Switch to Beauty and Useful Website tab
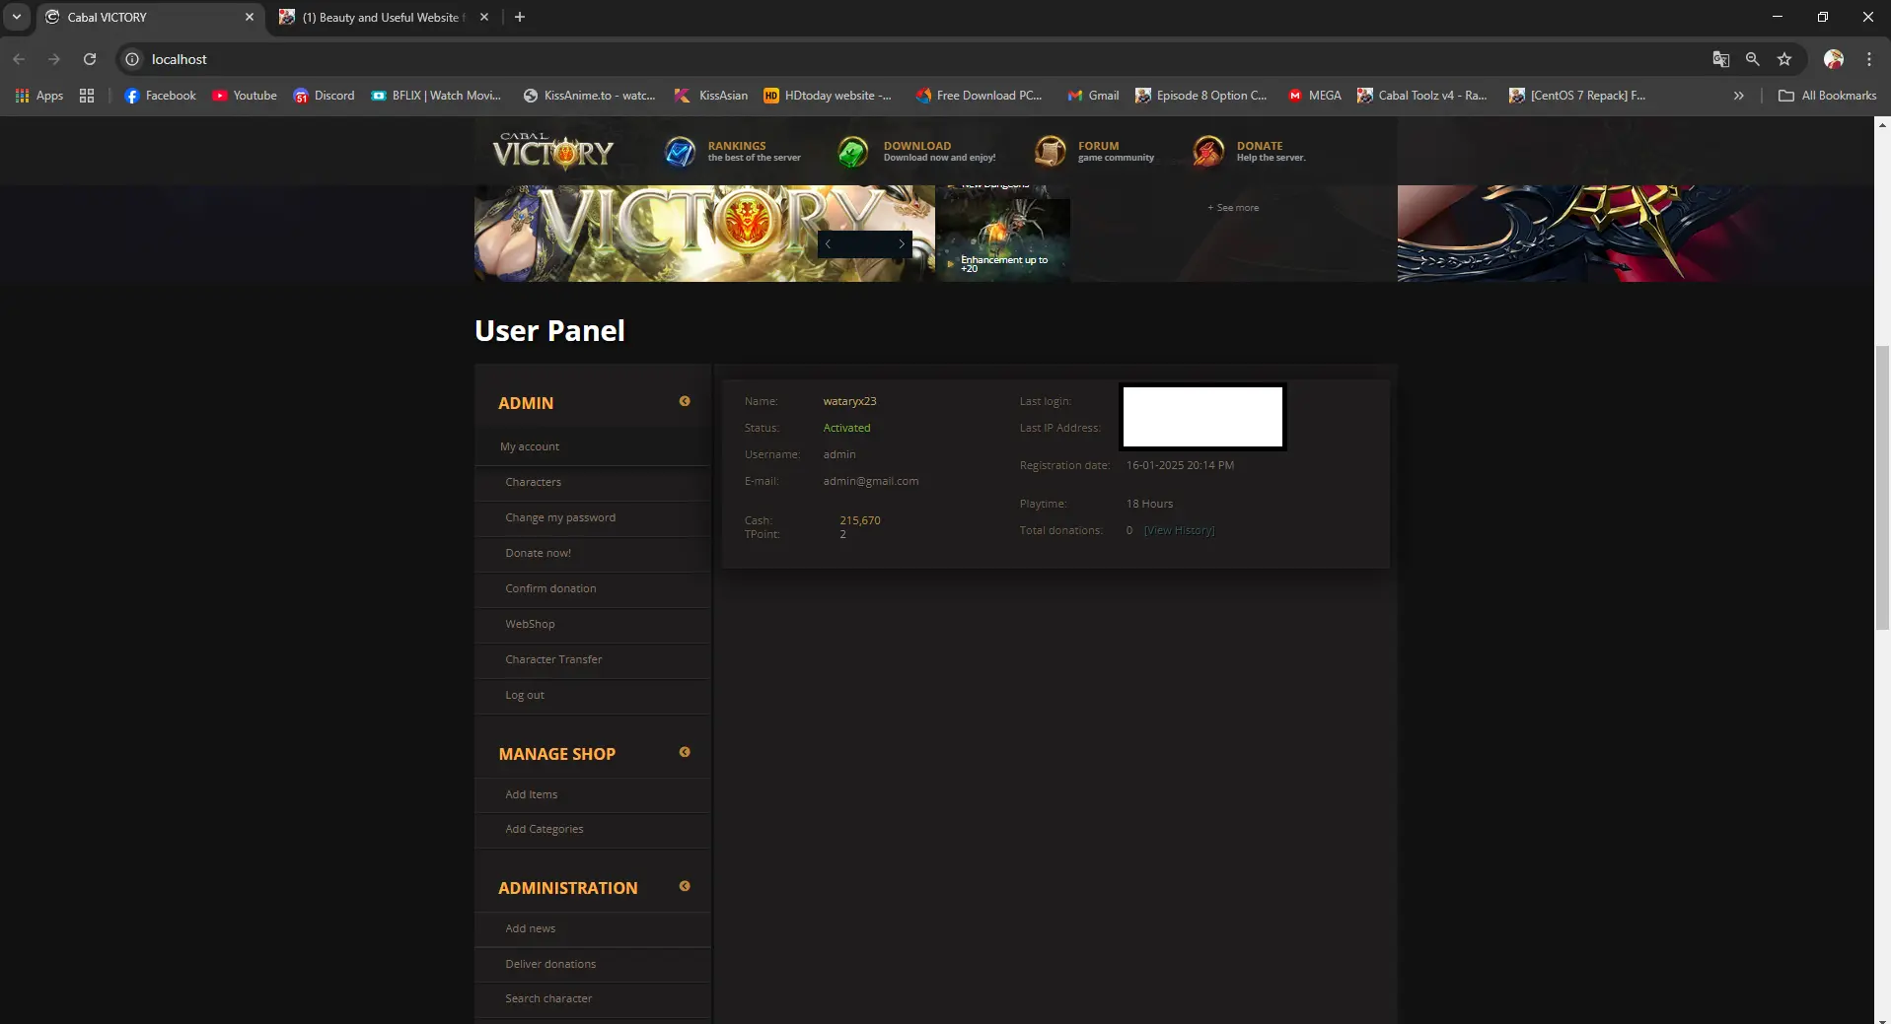1891x1024 pixels. (384, 17)
